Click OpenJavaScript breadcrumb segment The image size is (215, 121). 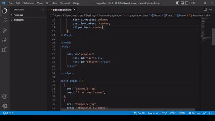(x=74, y=15)
